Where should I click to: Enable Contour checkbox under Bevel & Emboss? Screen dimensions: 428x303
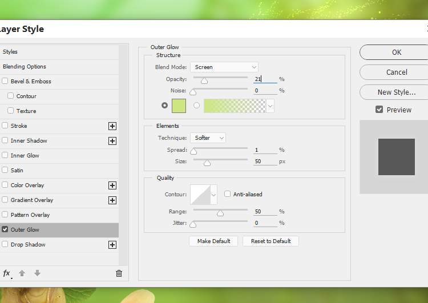[11, 95]
